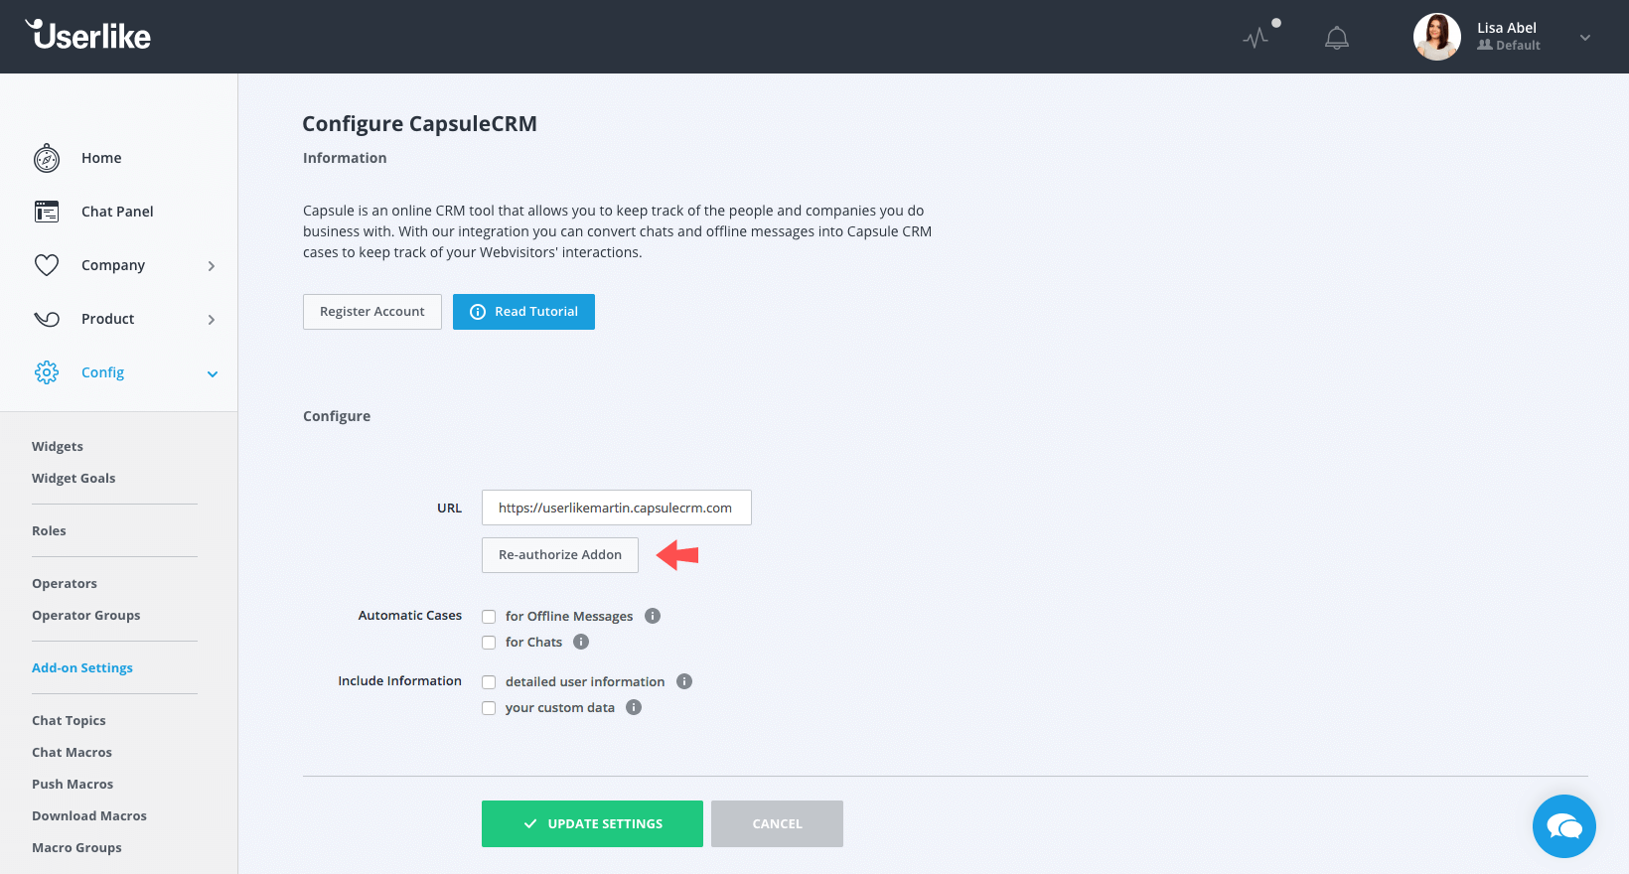Click the Chat Panel icon
Viewport: 1629px width, 874px height.
click(x=47, y=212)
